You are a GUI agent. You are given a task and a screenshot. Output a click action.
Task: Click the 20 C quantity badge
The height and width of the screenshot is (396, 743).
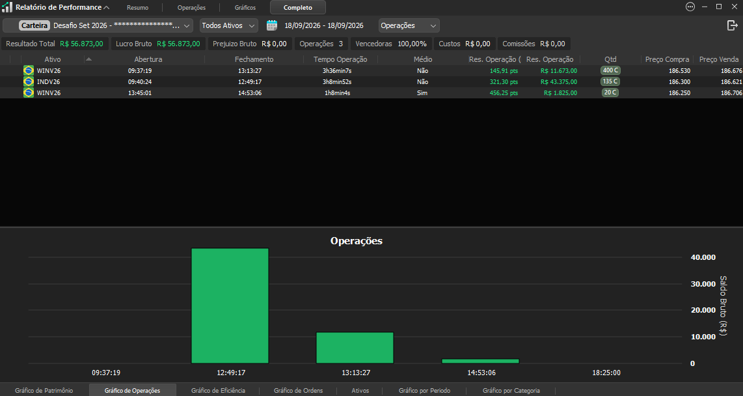click(x=610, y=92)
